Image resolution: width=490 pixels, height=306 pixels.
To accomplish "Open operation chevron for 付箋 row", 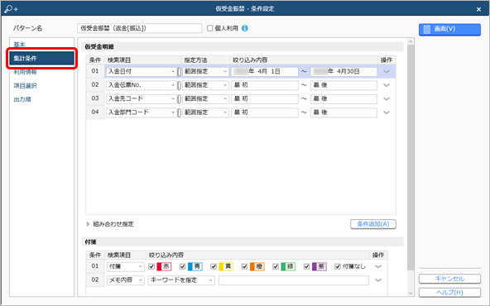I will coord(378,266).
